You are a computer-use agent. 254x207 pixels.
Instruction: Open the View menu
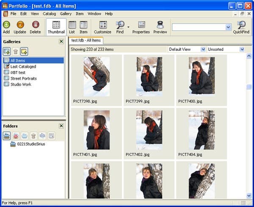click(35, 14)
